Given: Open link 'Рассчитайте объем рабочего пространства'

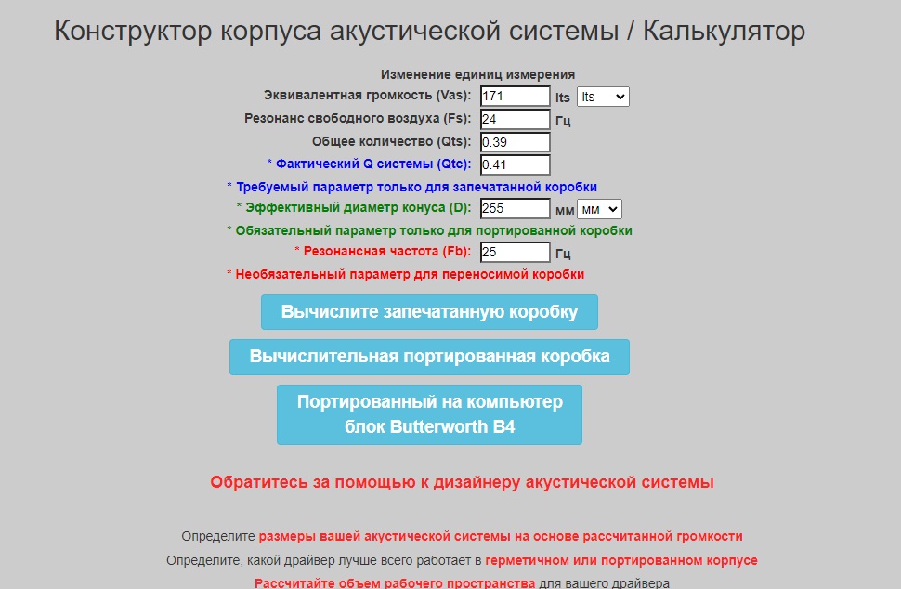Looking at the screenshot, I should [x=395, y=583].
